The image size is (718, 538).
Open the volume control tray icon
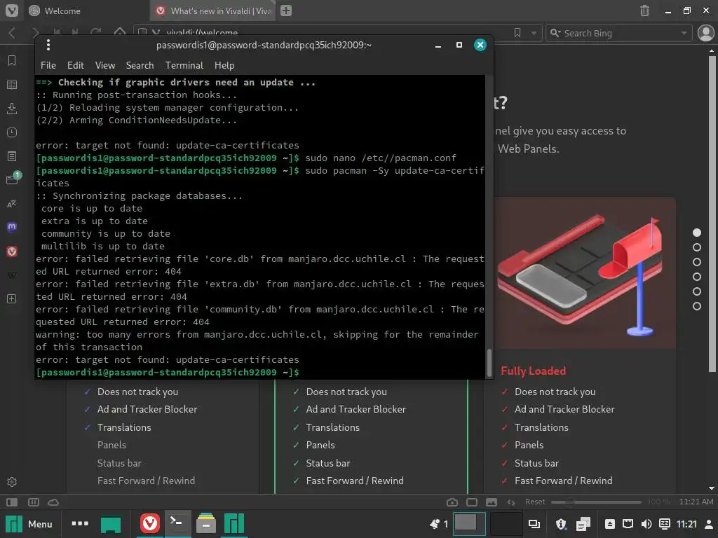646,524
